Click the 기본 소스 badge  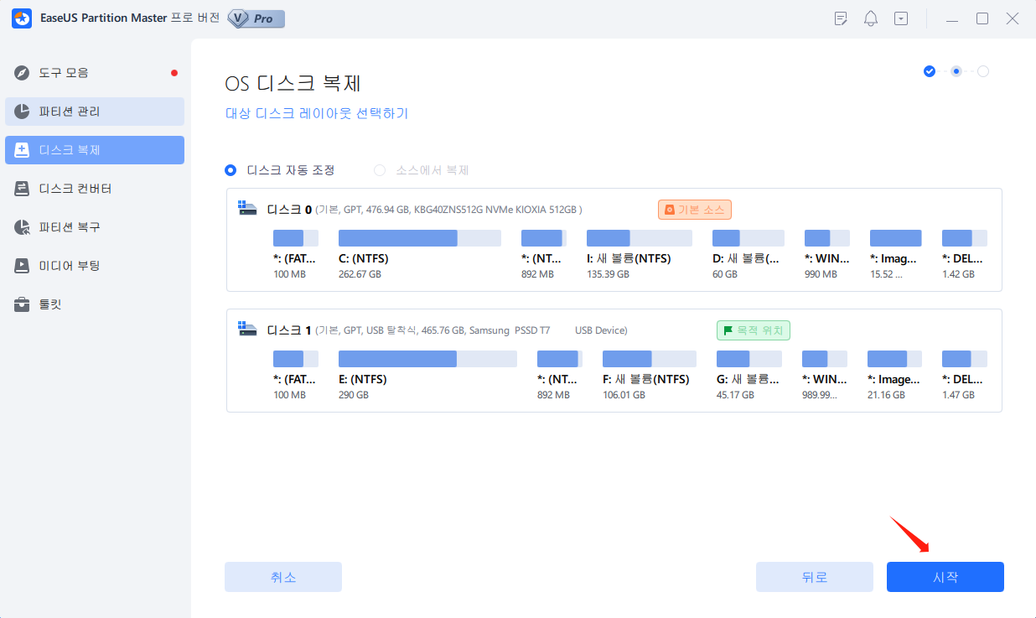click(x=695, y=210)
